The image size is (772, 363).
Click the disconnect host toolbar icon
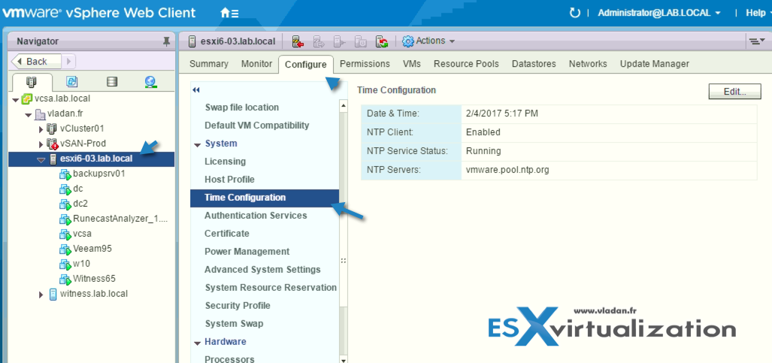coord(298,41)
